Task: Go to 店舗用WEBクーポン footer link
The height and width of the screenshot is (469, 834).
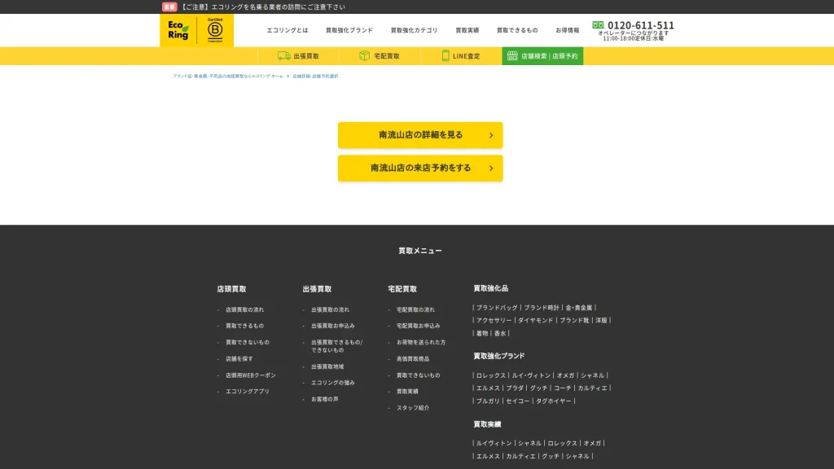Action: (x=251, y=375)
